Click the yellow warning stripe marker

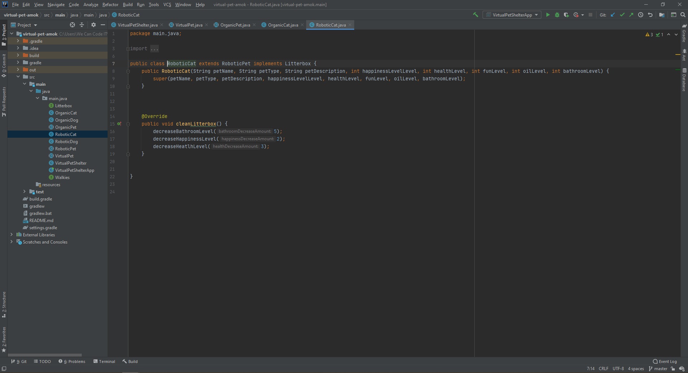(678, 55)
